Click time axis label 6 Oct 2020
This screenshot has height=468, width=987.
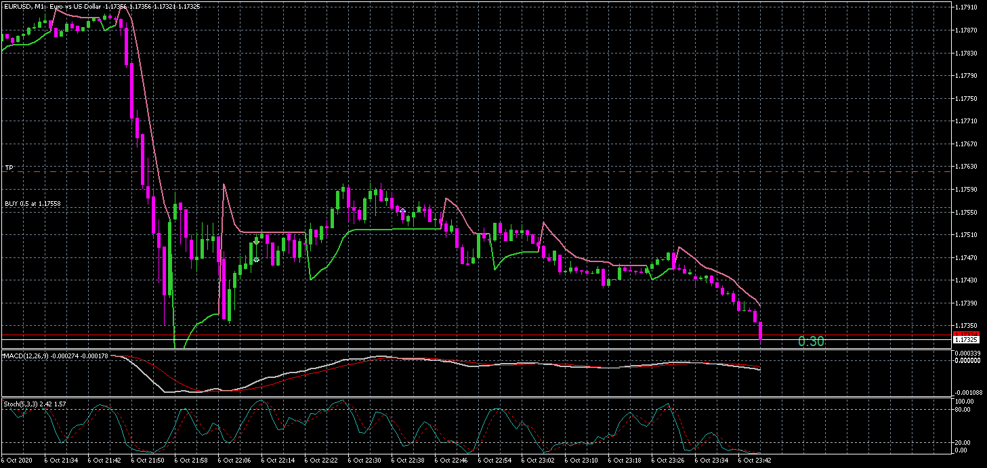point(16,460)
